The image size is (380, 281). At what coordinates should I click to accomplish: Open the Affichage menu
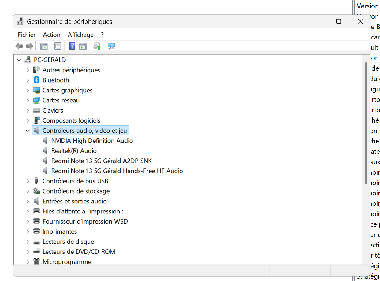point(81,35)
